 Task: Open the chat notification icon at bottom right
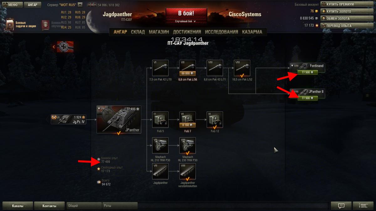pyautogui.click(x=341, y=206)
